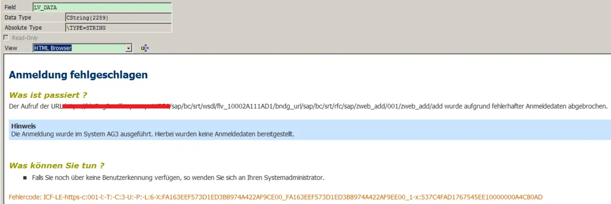Open the View dropdown arrow
The width and height of the screenshot is (611, 204).
click(x=129, y=48)
